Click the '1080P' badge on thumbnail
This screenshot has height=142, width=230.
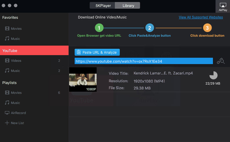pyautogui.click(x=91, y=89)
